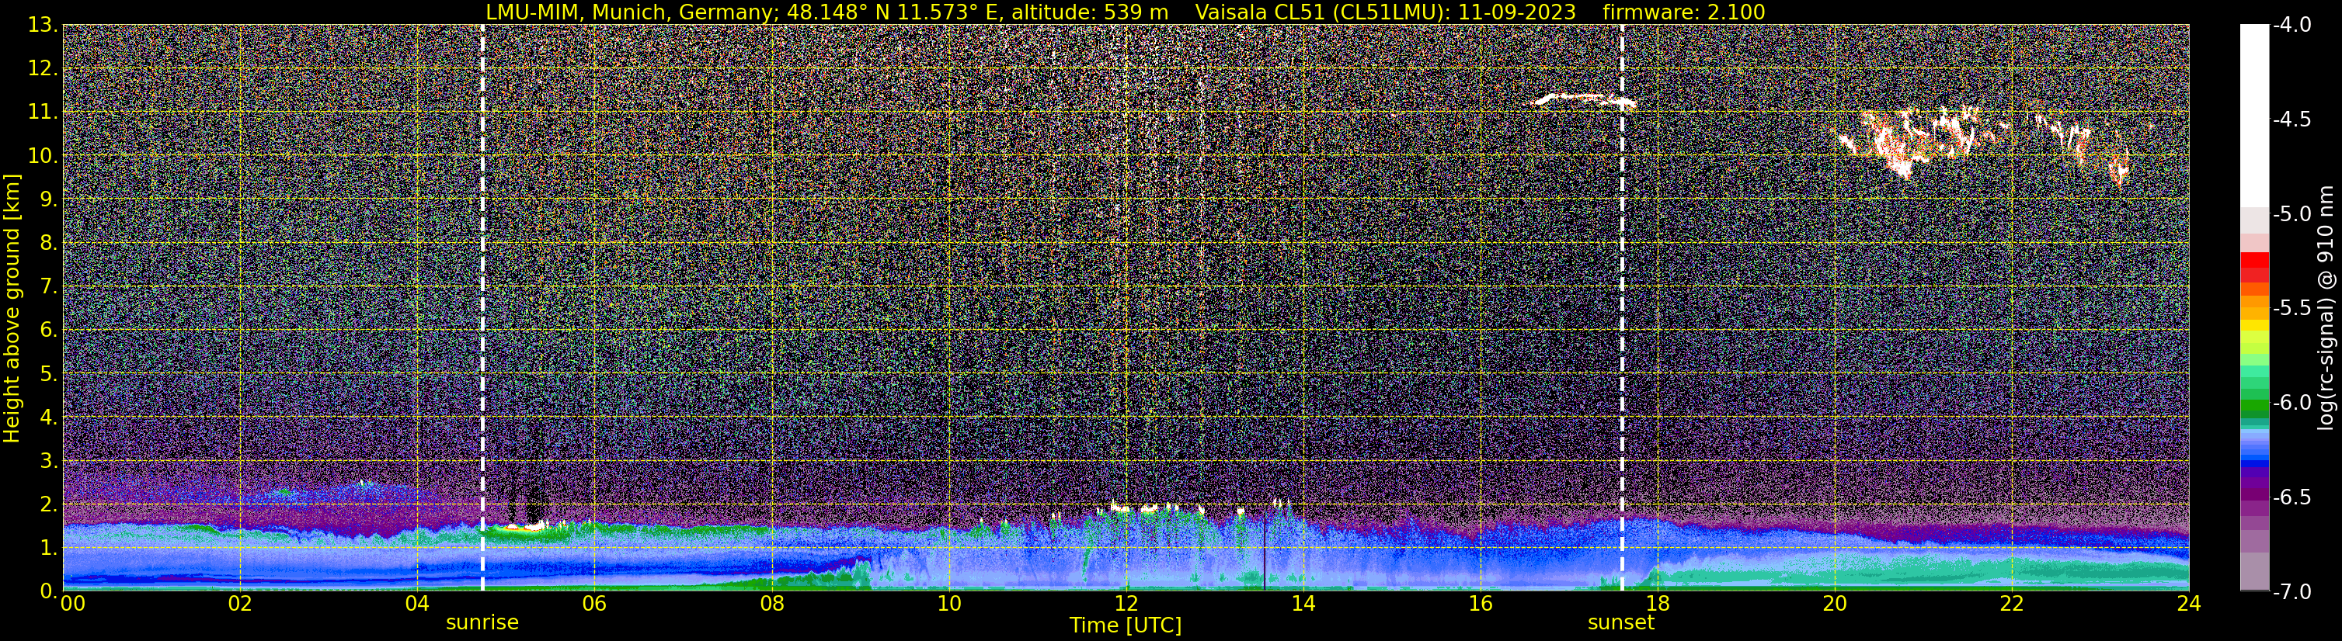2342x641 pixels.
Task: Click the '2.' tick on the height axis
Action: [x=48, y=505]
